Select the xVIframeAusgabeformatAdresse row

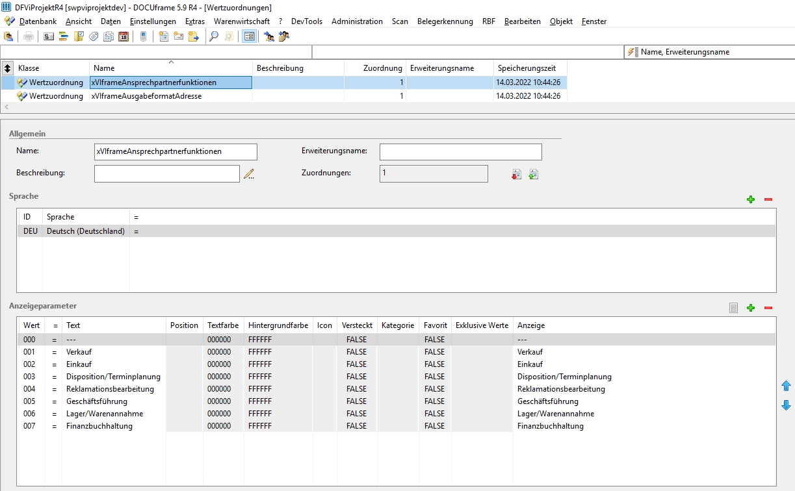click(284, 96)
